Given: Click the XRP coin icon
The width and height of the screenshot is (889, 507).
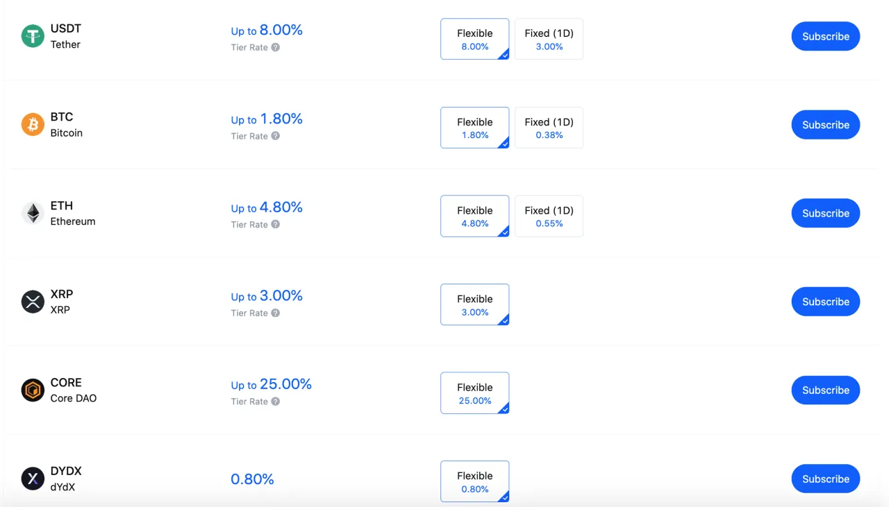Looking at the screenshot, I should click(33, 302).
